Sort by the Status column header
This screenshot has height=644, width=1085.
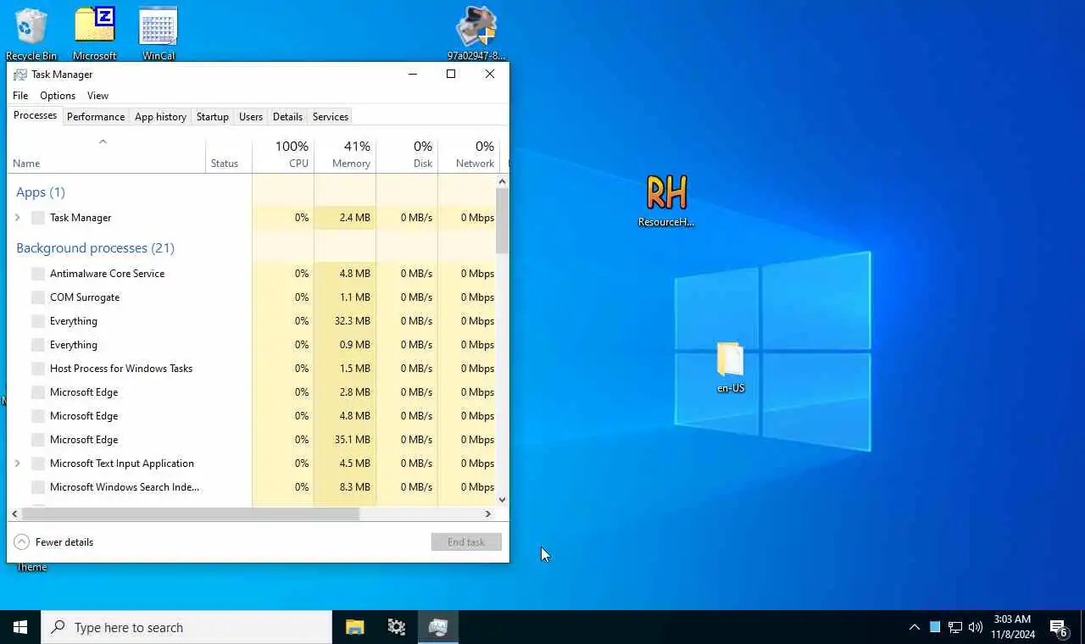point(228,155)
